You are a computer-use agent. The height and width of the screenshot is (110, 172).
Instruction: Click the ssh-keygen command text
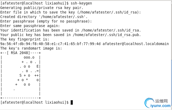point(81,3)
